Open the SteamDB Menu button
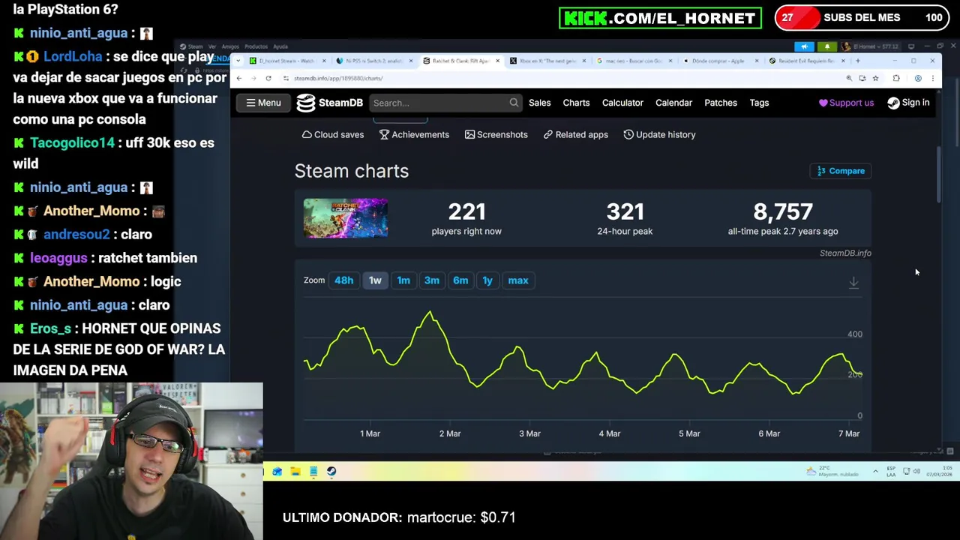Image resolution: width=960 pixels, height=540 pixels. 263,103
